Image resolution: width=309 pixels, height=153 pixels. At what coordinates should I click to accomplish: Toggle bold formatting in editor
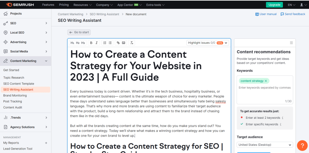91,43
